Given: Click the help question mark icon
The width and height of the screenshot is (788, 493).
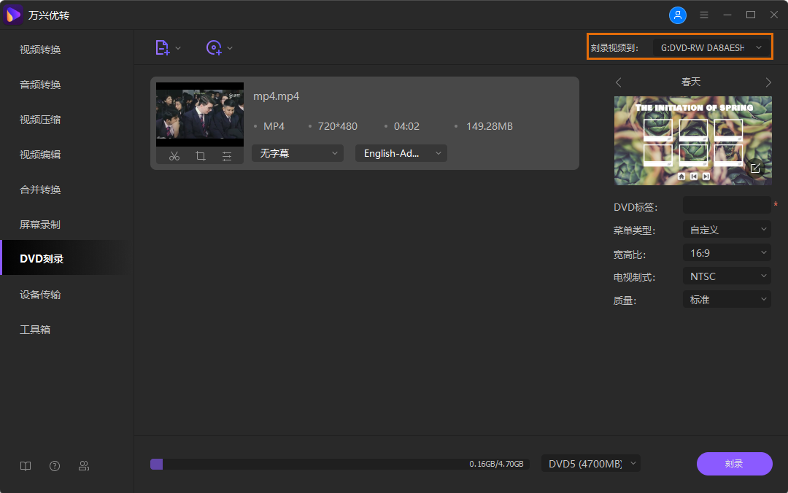Looking at the screenshot, I should 54,465.
